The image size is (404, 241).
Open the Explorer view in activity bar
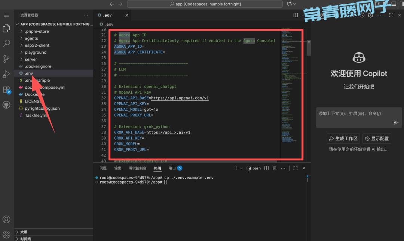coord(6,28)
